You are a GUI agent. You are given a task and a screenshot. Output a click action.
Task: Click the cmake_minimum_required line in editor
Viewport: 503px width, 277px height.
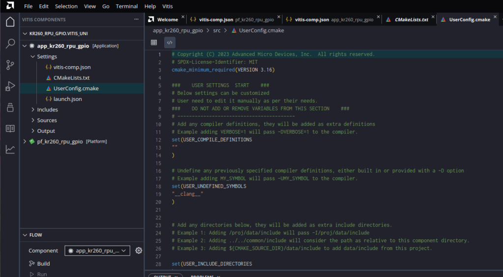(224, 70)
